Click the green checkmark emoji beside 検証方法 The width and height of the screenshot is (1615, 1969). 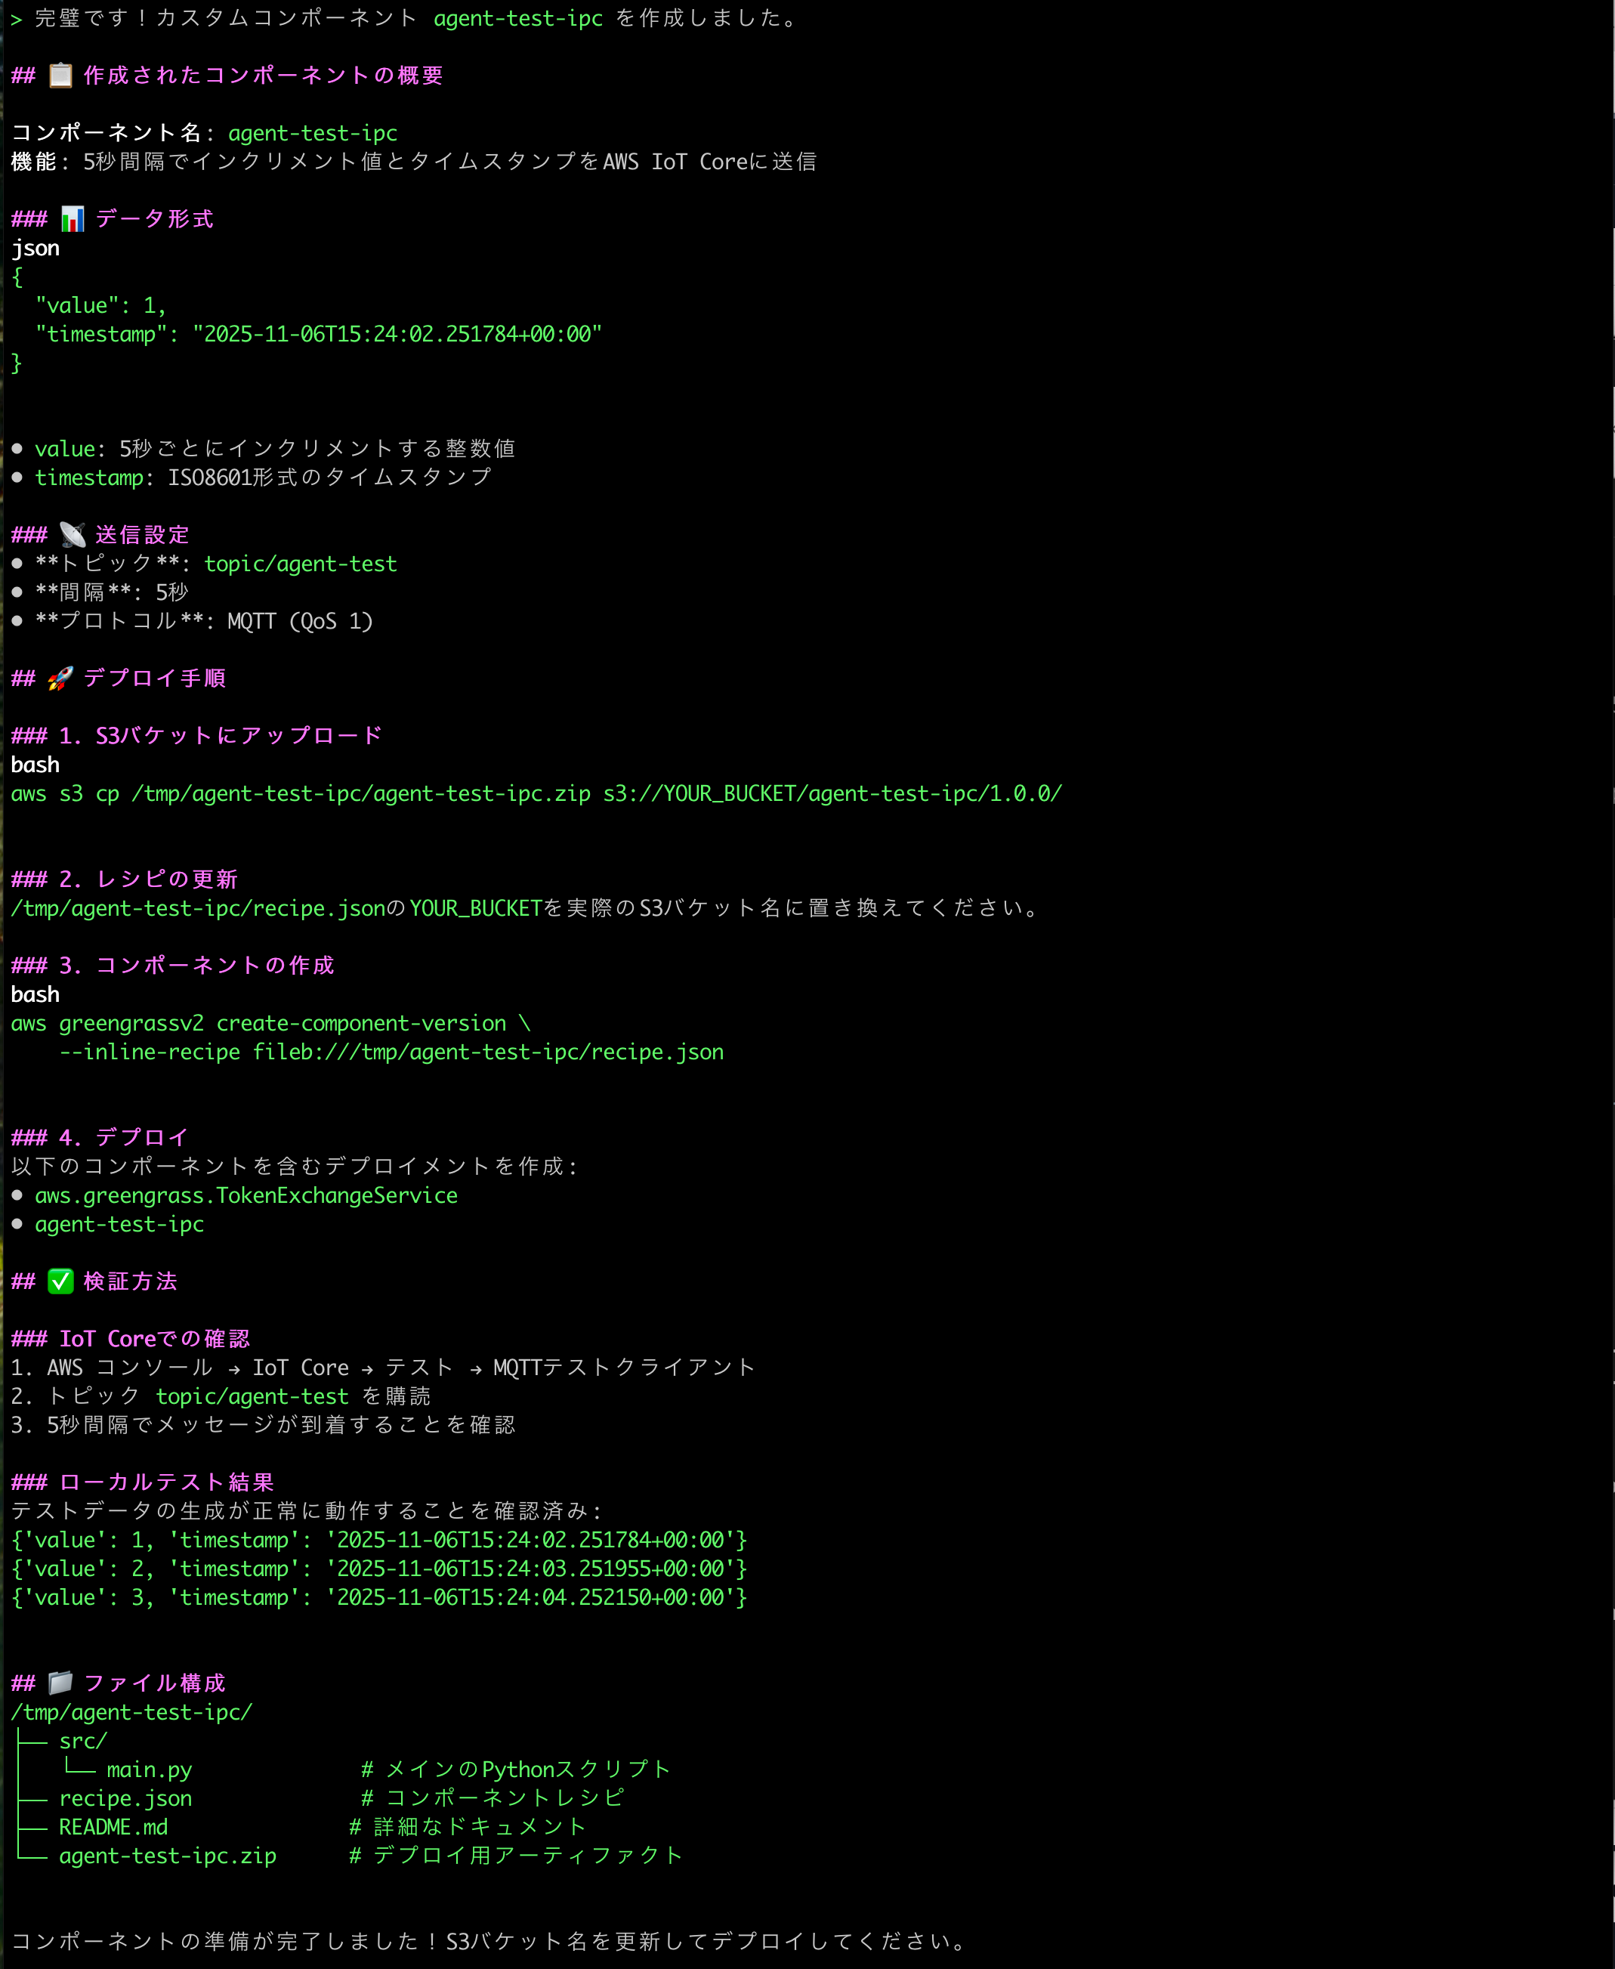(x=60, y=1281)
